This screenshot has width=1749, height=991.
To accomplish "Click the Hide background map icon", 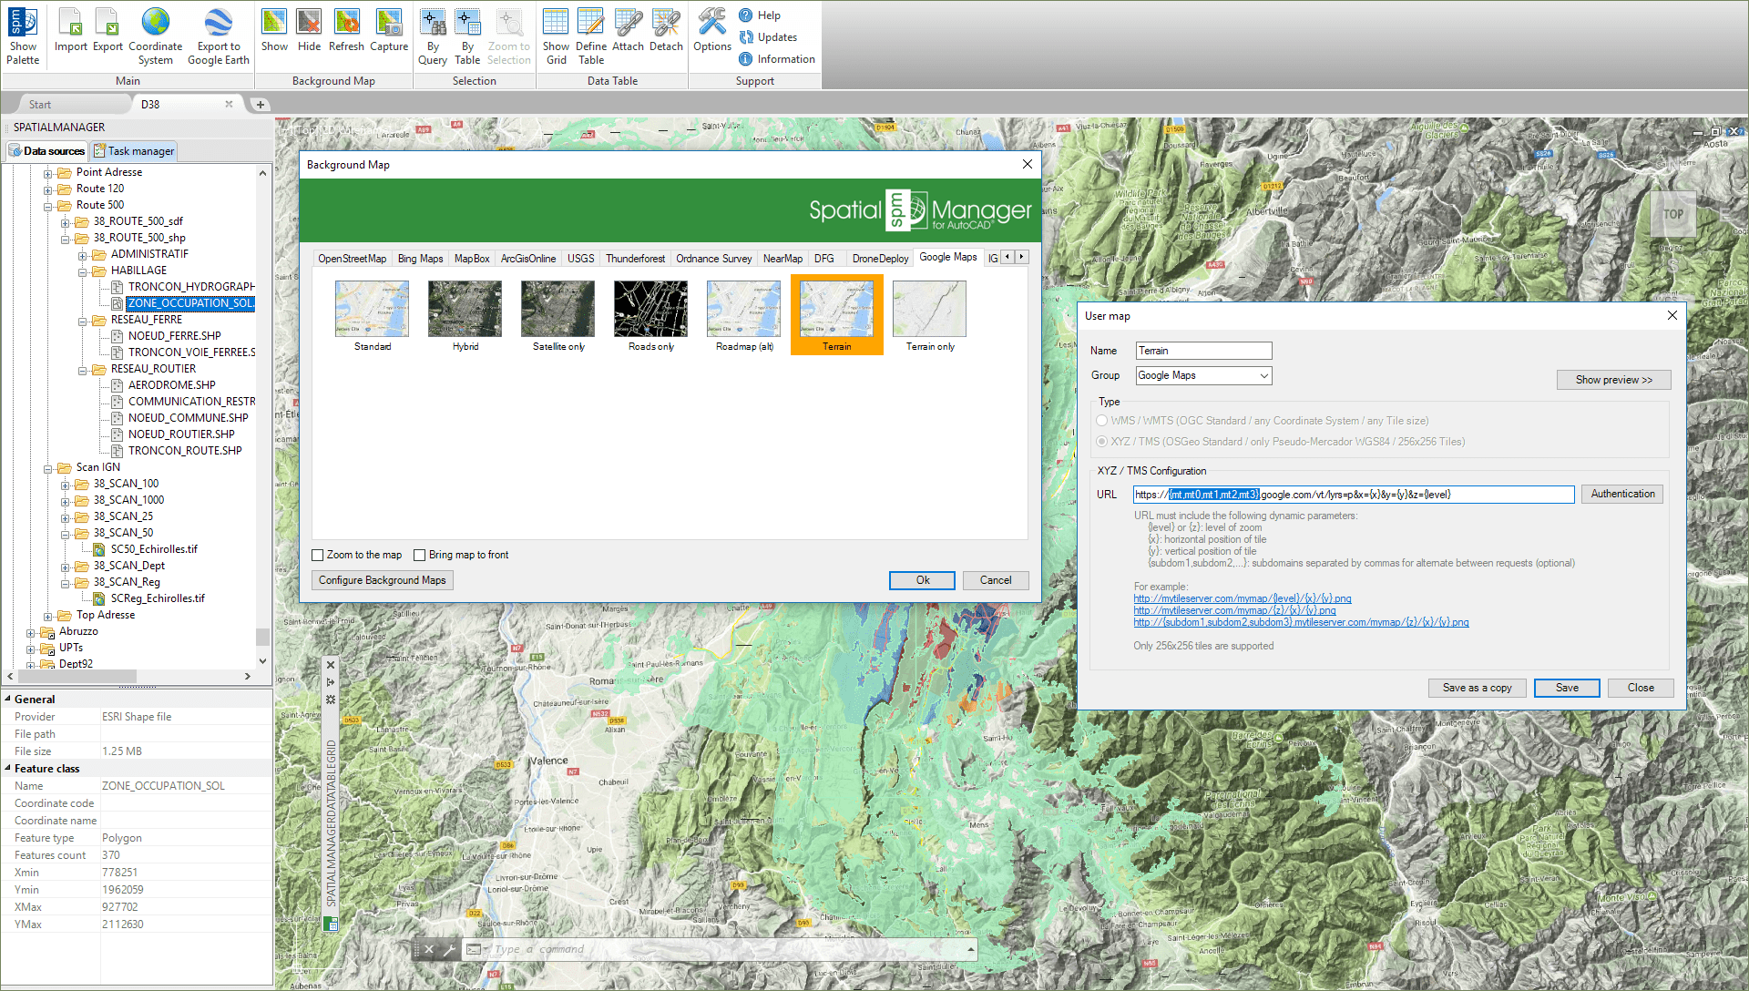I will pyautogui.click(x=309, y=30).
